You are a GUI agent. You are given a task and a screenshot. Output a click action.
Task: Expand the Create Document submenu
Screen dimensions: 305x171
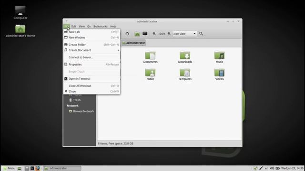(91, 50)
